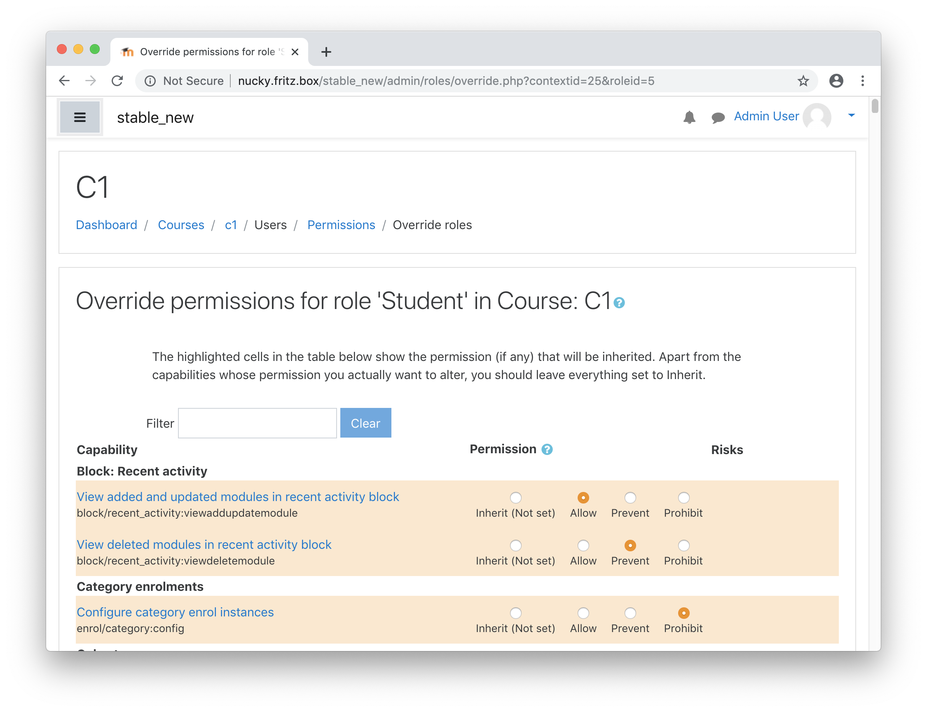This screenshot has width=927, height=712.
Task: Open the hamburger side panel menu
Action: click(80, 117)
